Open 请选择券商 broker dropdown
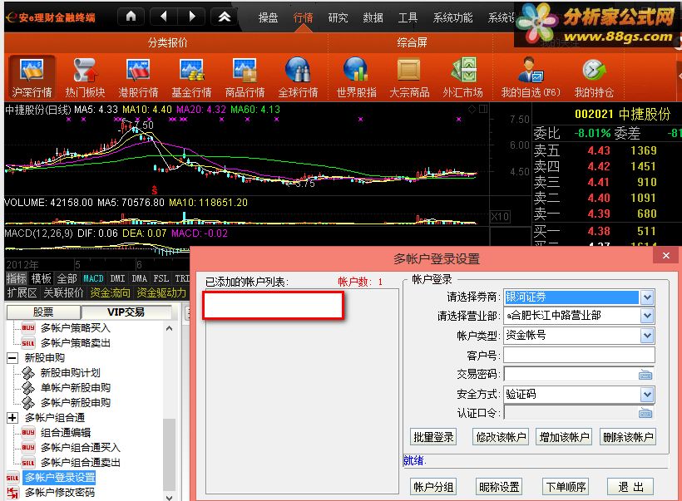 click(647, 297)
